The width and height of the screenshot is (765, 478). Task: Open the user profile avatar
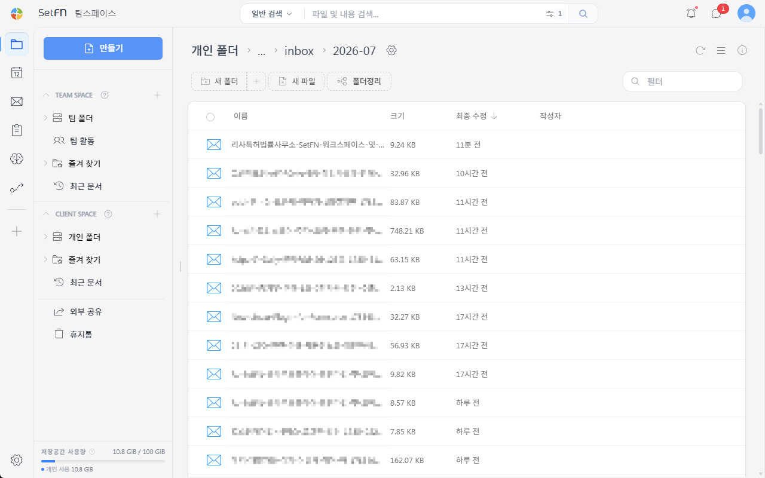746,13
